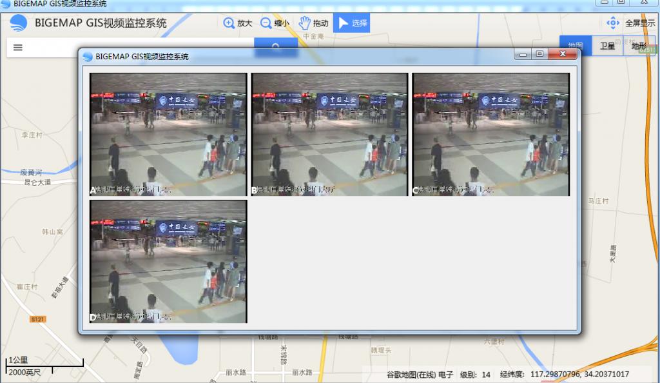Select the Zoom Out (缩小) tool
This screenshot has width=660, height=383.
pos(273,23)
